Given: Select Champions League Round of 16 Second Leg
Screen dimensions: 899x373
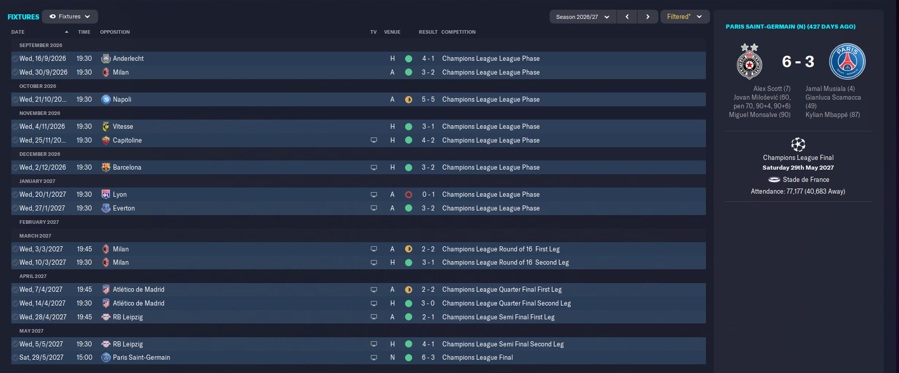Looking at the screenshot, I should (505, 263).
